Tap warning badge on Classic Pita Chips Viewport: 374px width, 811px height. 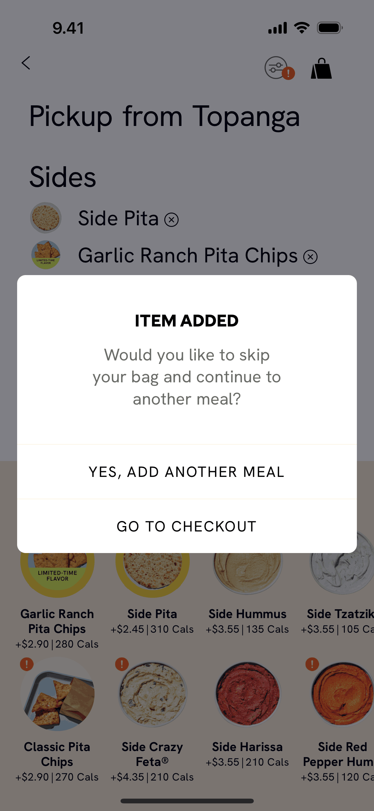[27, 664]
